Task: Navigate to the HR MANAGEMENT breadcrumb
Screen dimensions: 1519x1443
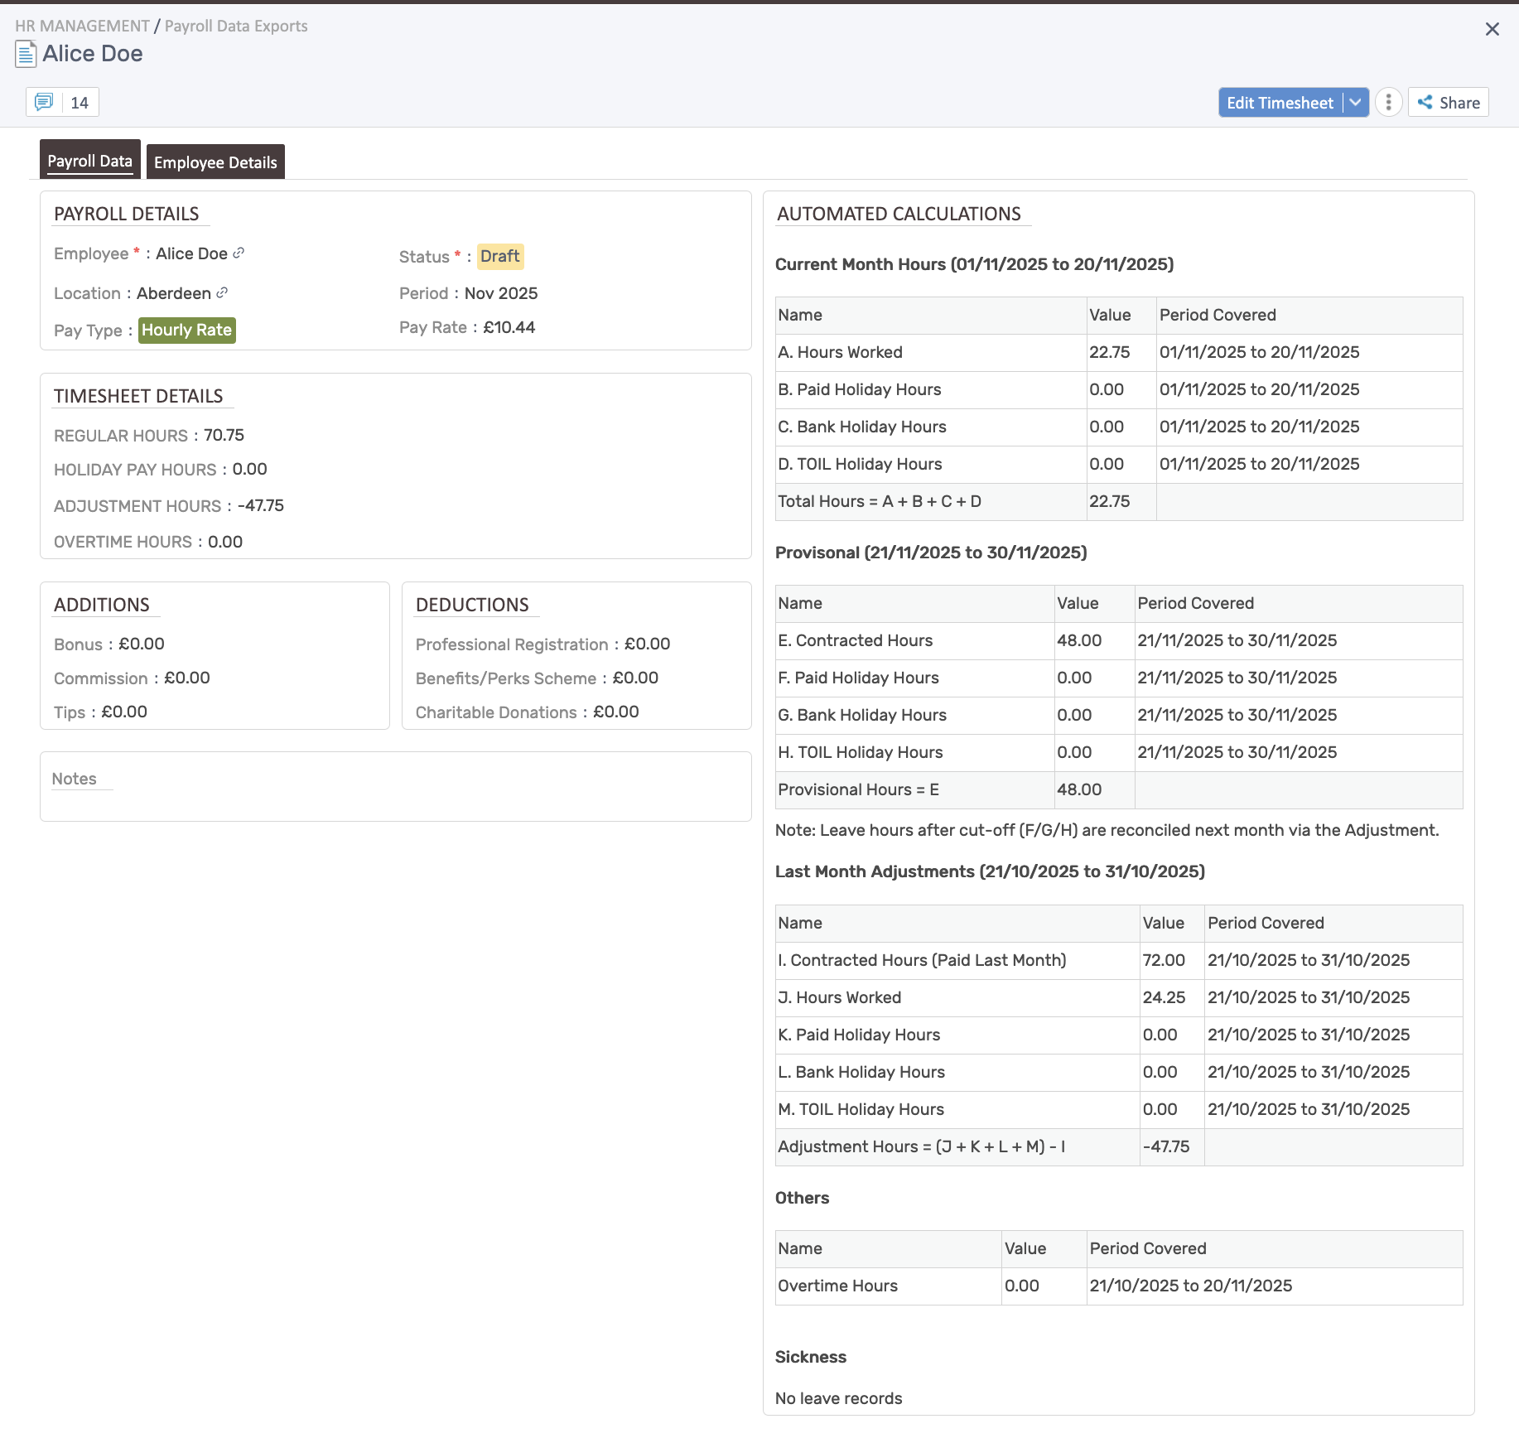Action: pos(82,26)
